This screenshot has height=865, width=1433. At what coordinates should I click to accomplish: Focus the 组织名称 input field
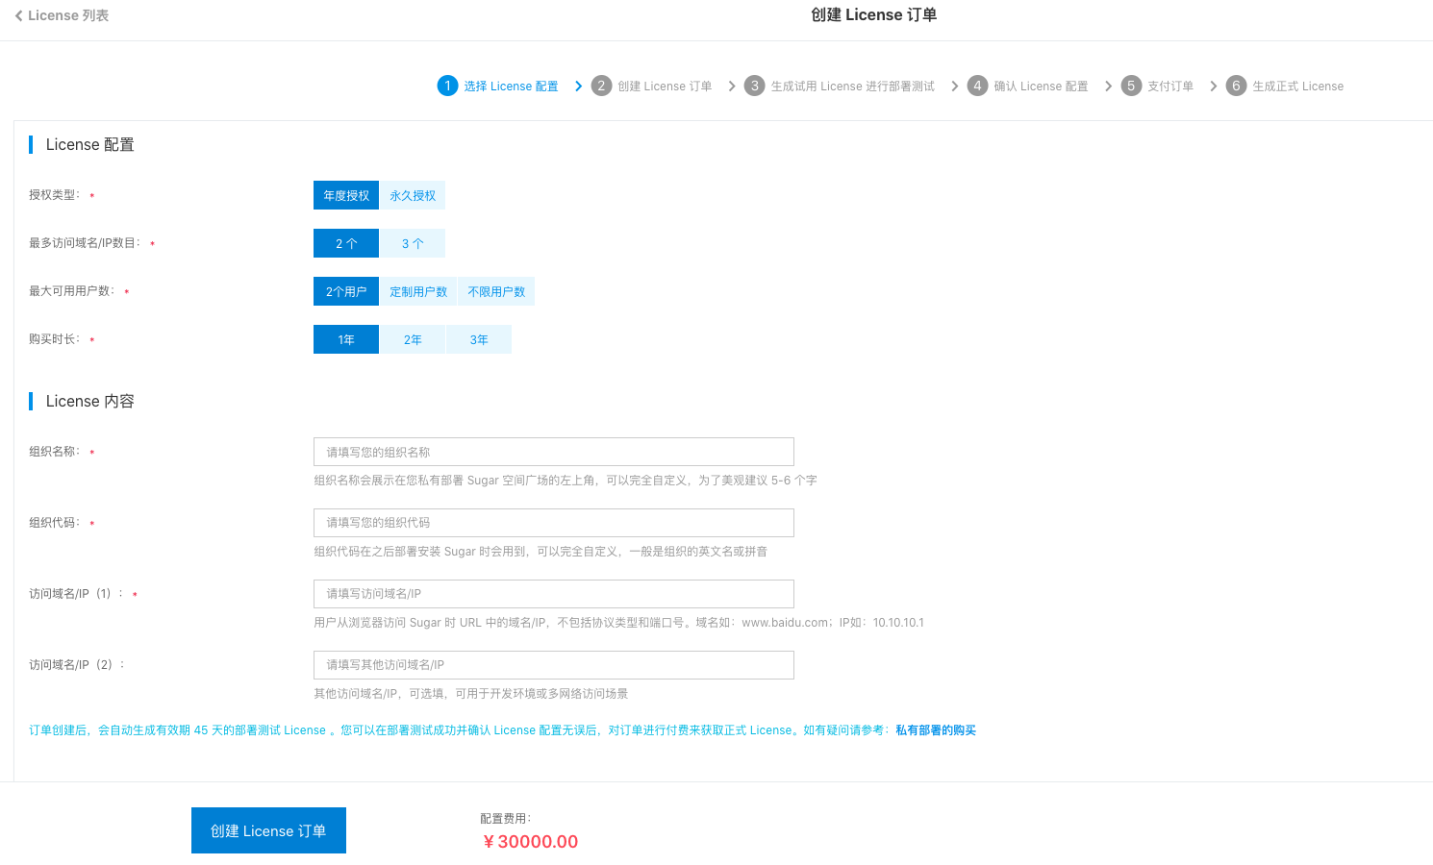point(554,452)
